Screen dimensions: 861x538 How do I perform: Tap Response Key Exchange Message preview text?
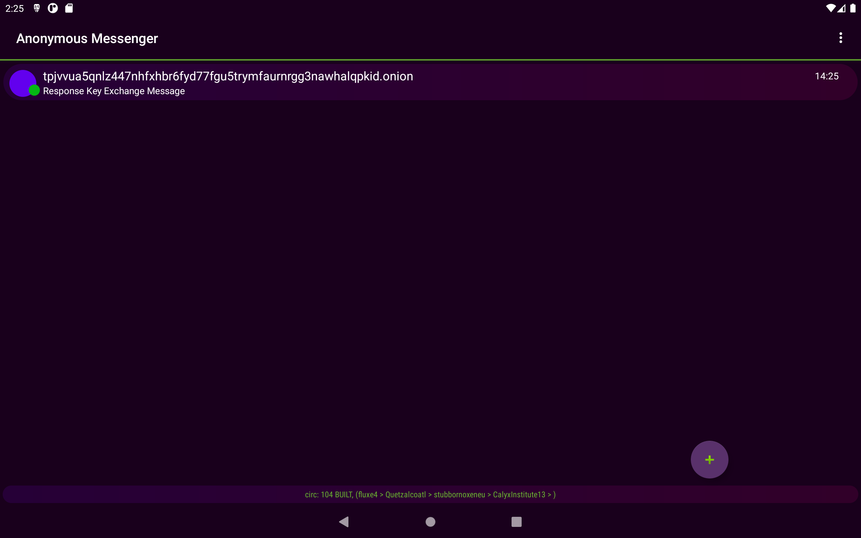click(114, 91)
